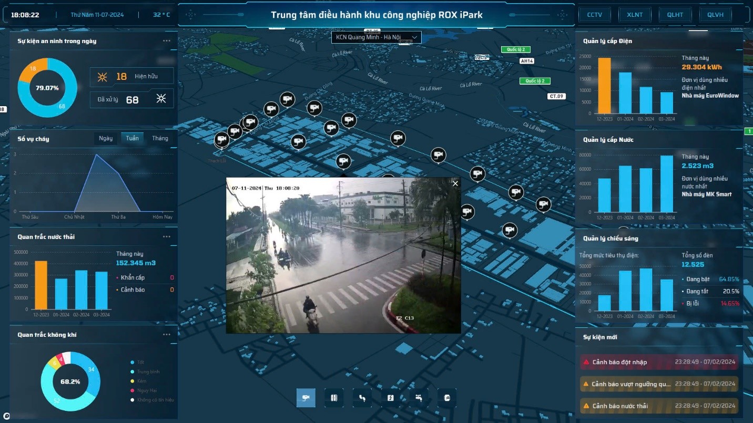Image resolution: width=753 pixels, height=423 pixels.
Task: Expand options for wastewater monitoring panel
Action: pos(167,237)
